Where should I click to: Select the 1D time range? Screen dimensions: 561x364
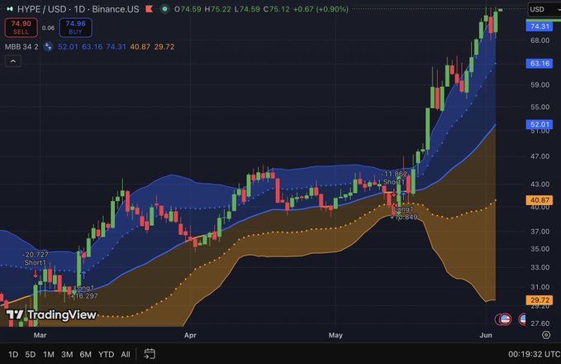coord(13,354)
